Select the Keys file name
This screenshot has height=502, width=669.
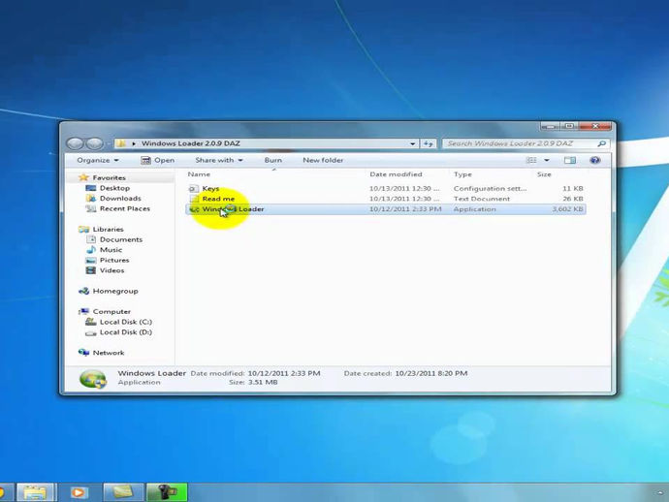(210, 189)
